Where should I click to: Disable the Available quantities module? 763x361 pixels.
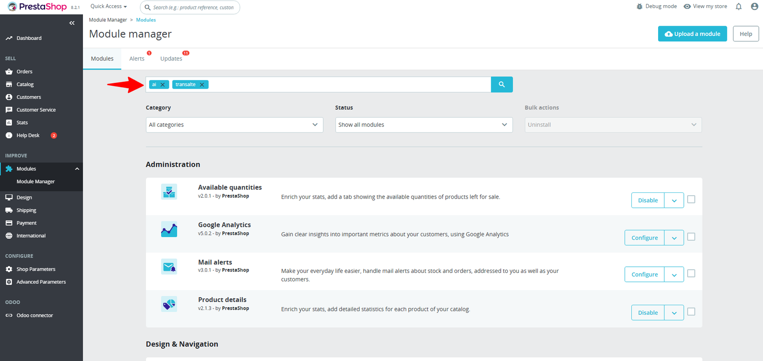coord(648,201)
